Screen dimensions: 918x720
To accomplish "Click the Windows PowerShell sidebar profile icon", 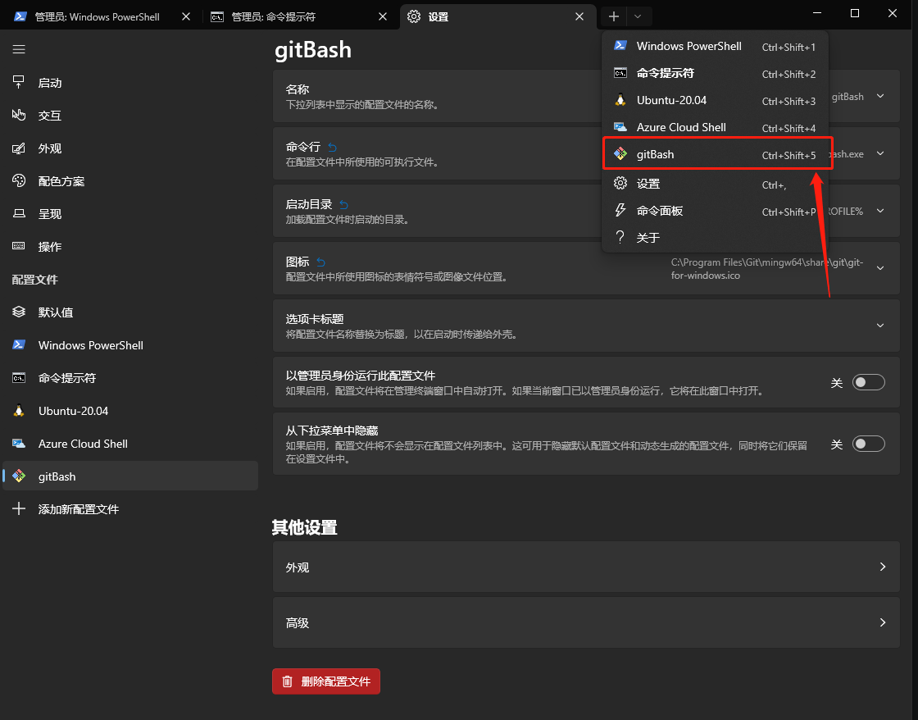I will coord(19,345).
